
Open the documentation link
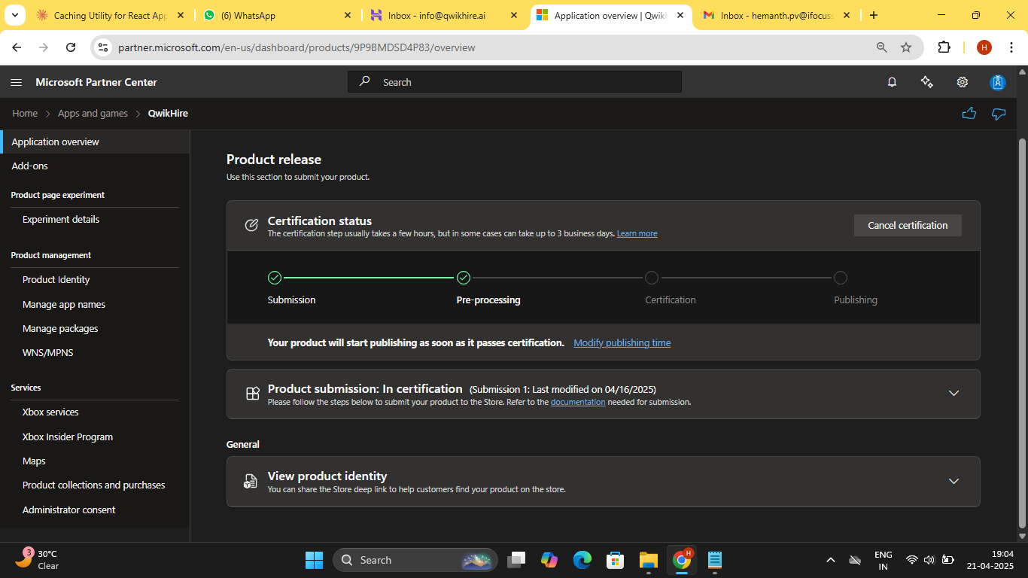coord(578,403)
